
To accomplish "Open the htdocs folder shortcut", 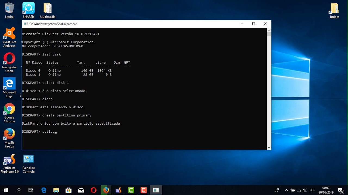I will [334, 10].
